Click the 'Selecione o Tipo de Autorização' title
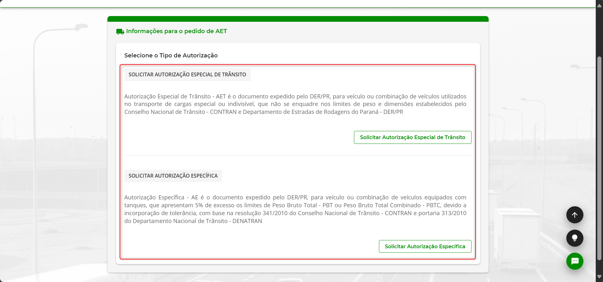This screenshot has height=282, width=603. coord(171,56)
